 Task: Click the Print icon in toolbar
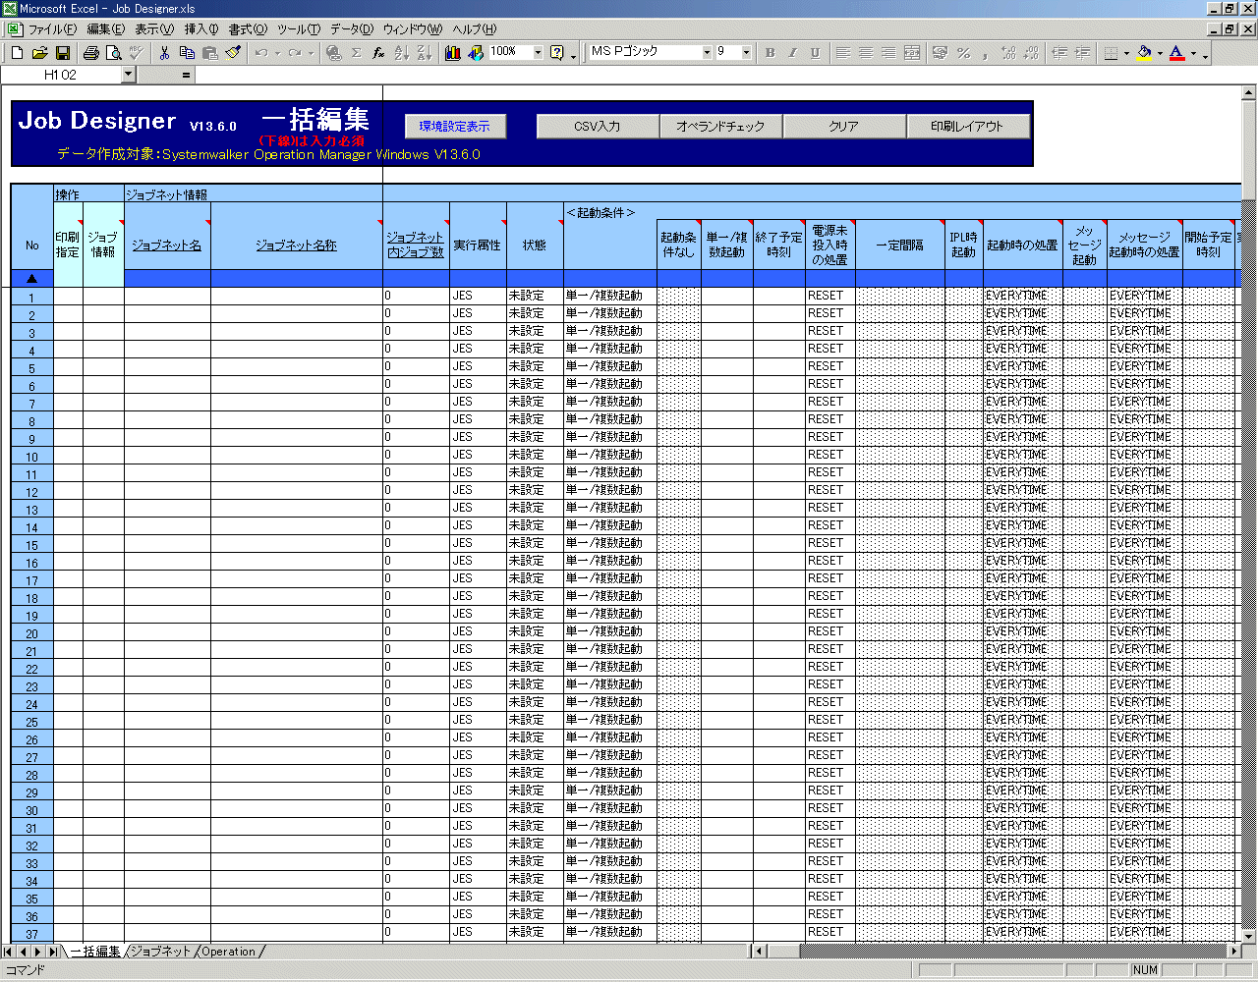point(91,53)
